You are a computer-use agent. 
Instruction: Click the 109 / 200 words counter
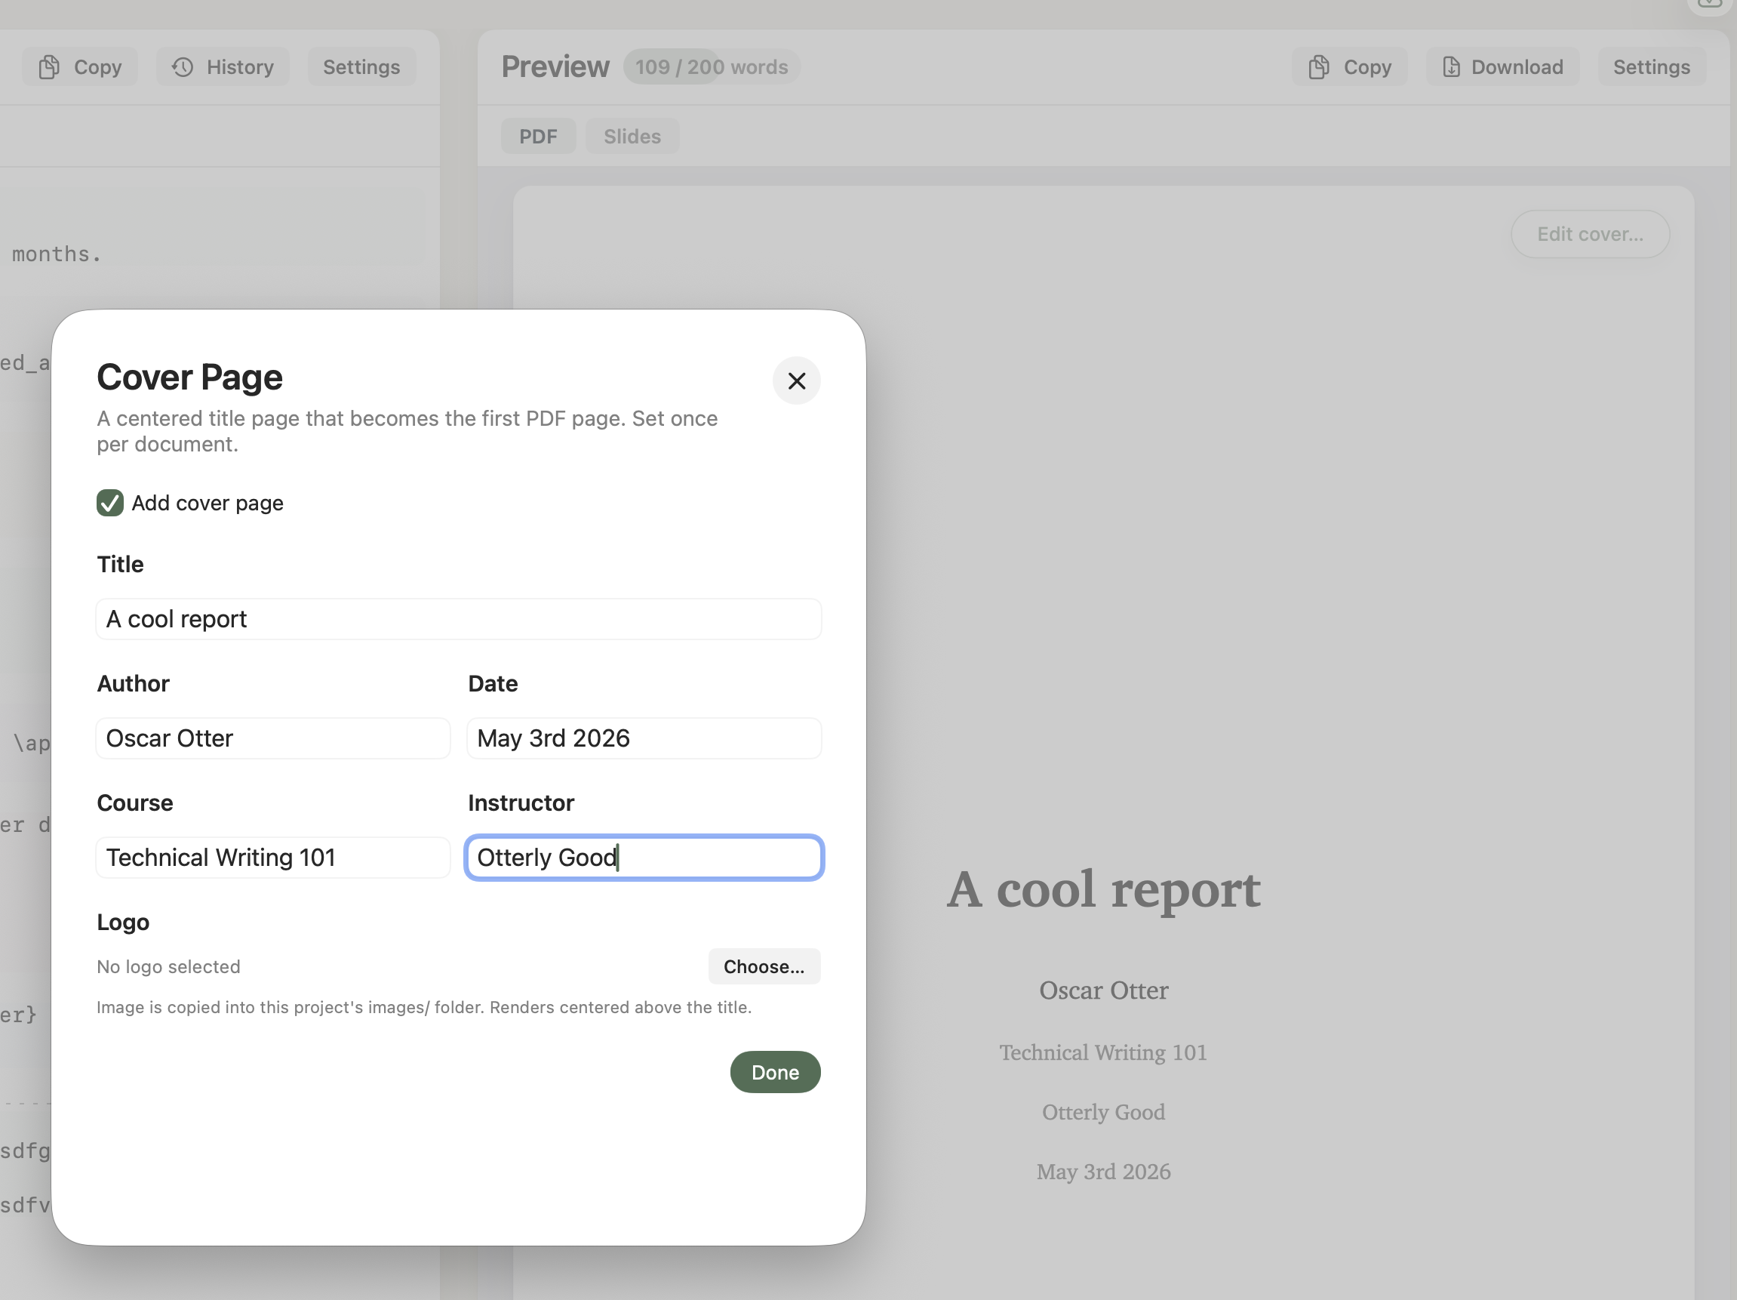pyautogui.click(x=712, y=67)
